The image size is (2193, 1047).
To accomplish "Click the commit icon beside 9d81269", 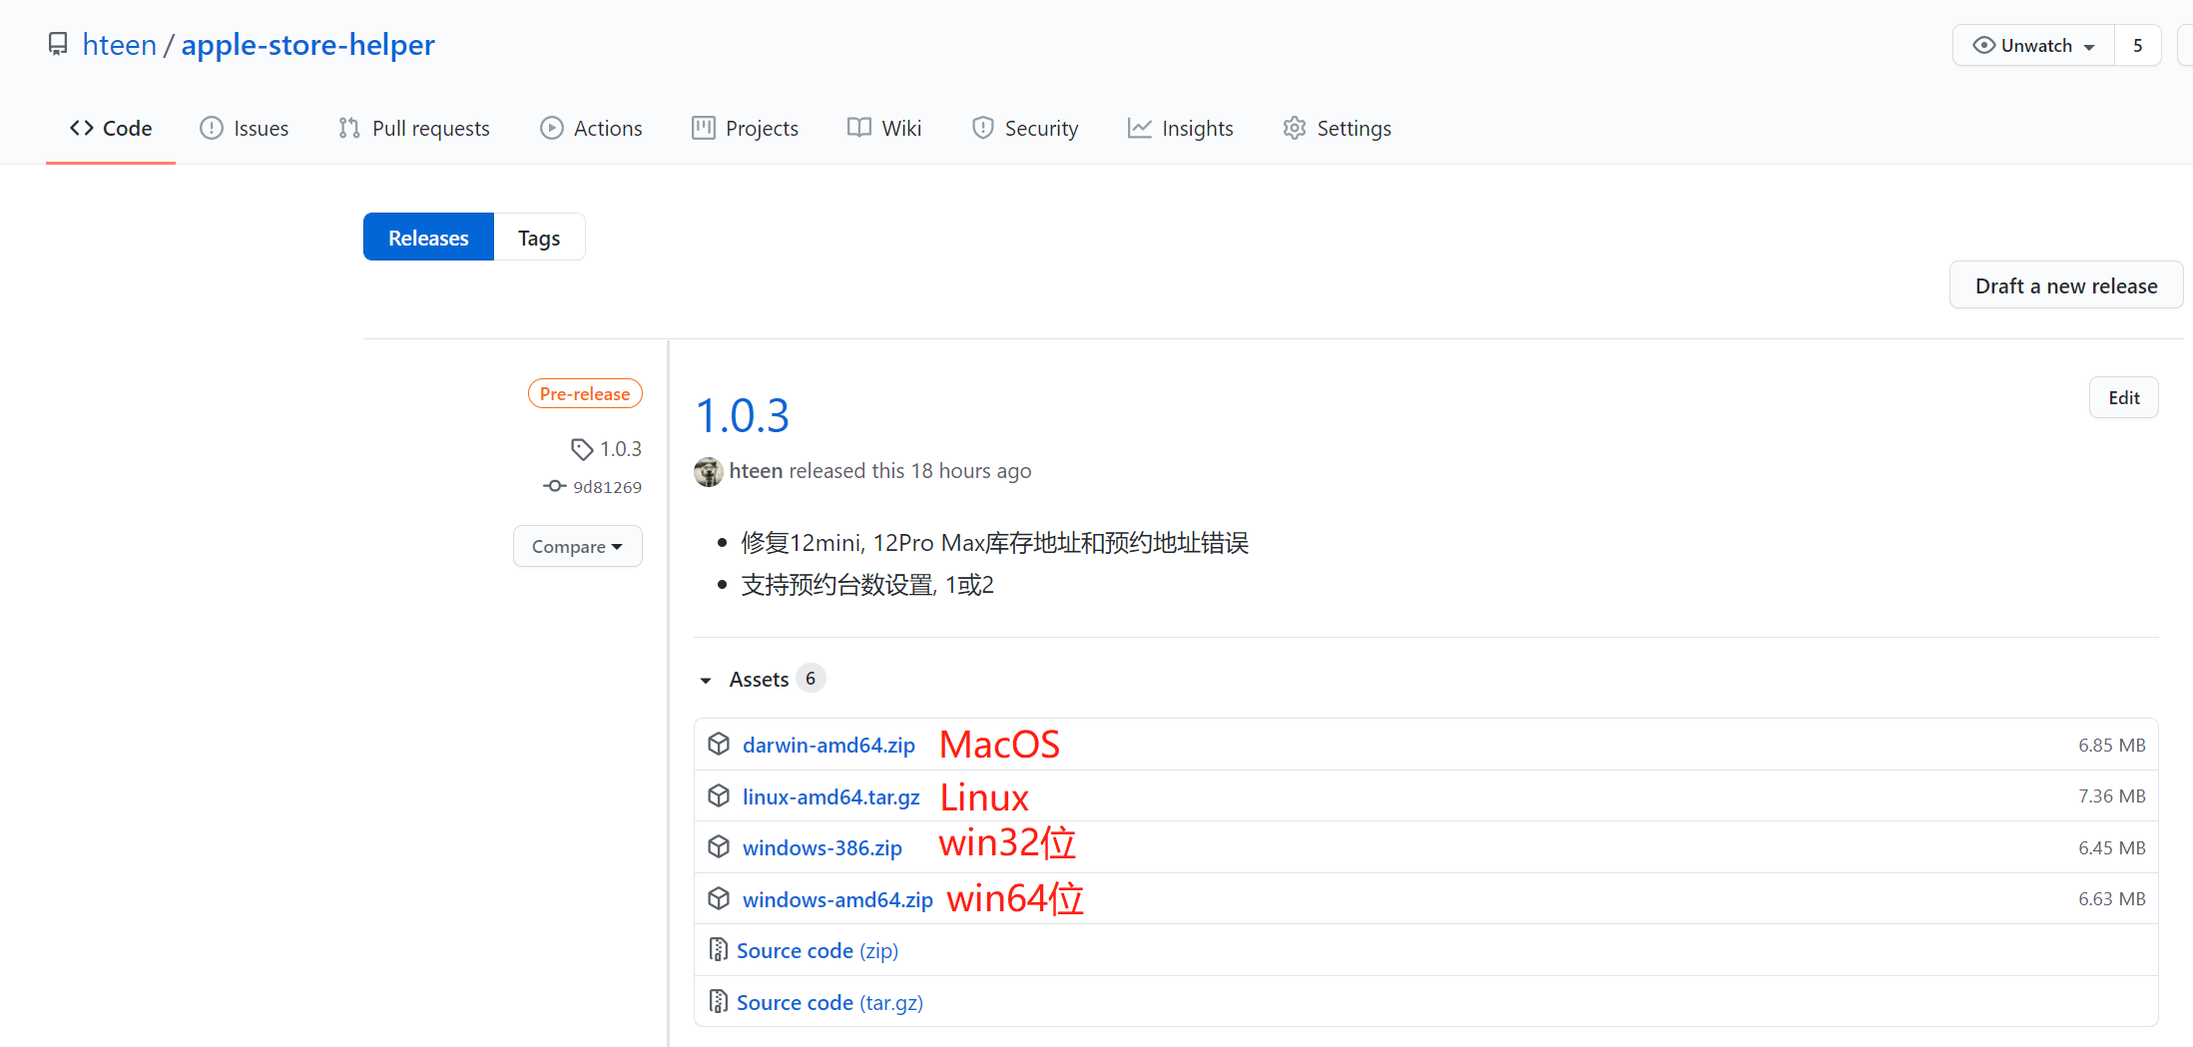I will coord(555,486).
